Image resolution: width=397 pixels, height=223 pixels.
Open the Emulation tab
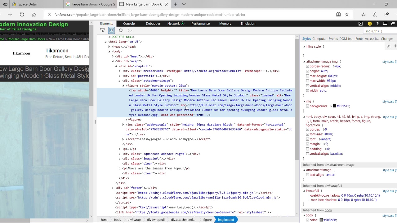248,24
